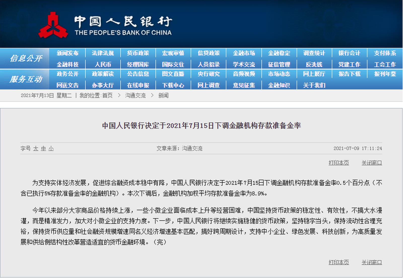
Task: Click the article headline text
Action: coord(201,125)
